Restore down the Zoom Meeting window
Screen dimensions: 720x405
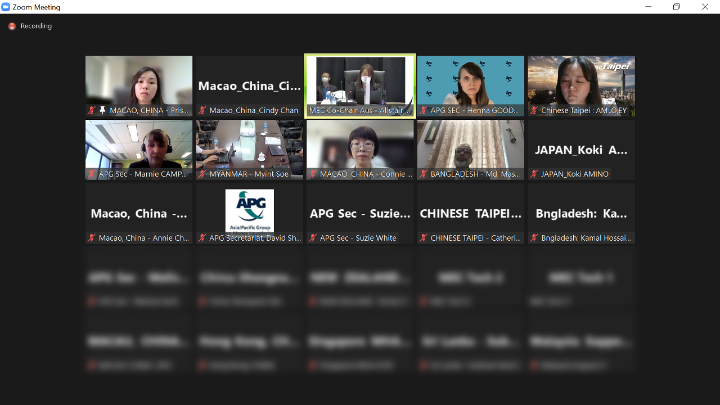tap(676, 7)
